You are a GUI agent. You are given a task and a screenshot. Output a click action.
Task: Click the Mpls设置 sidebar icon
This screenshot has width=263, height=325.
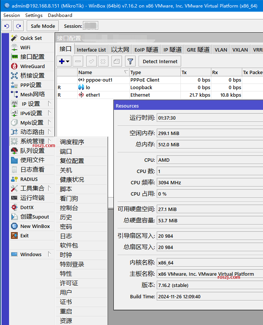coord(14,123)
